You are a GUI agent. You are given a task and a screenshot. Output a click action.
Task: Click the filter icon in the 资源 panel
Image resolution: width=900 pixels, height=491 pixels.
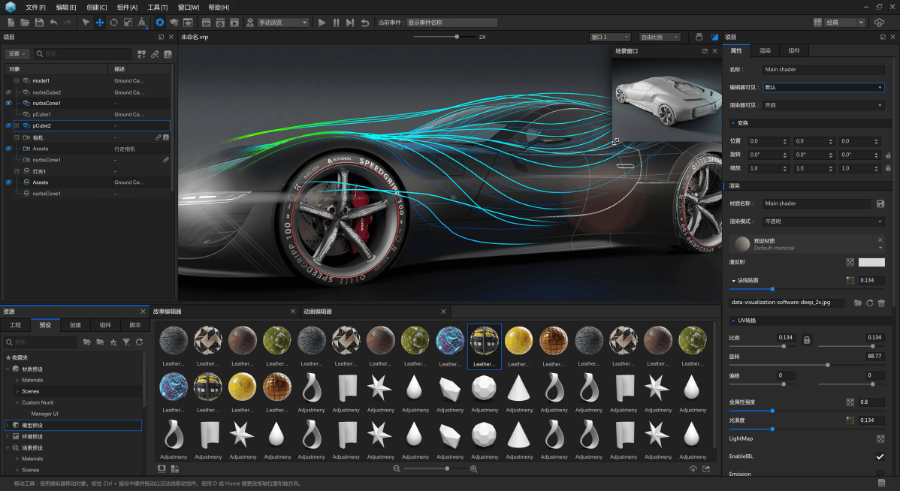tap(126, 342)
